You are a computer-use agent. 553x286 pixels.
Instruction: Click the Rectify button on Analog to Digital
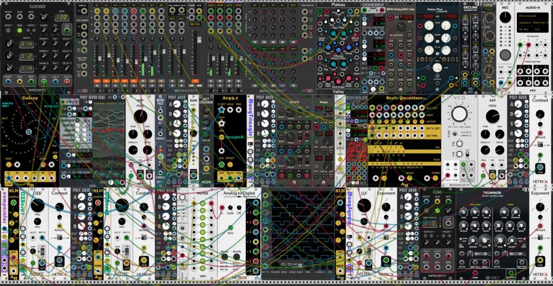click(x=237, y=257)
